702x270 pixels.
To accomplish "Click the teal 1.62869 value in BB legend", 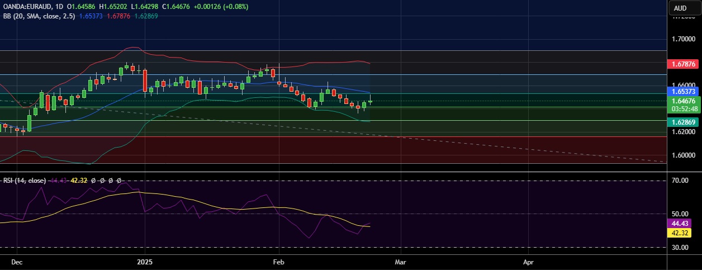I will (x=146, y=16).
